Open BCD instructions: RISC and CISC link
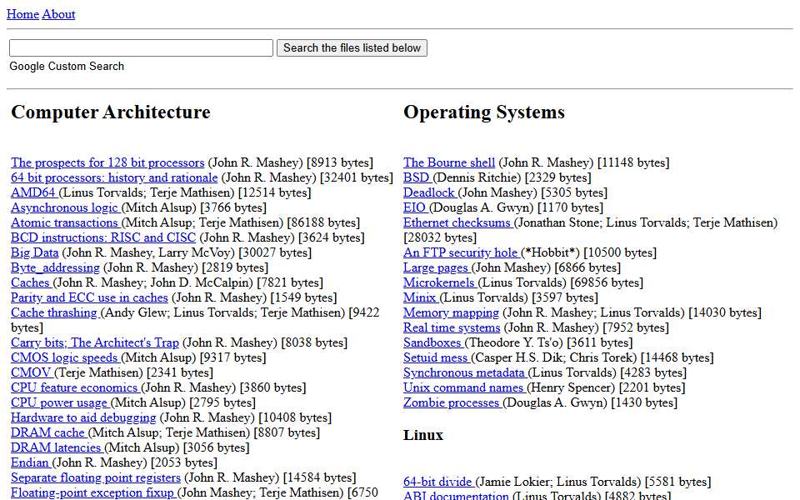The width and height of the screenshot is (800, 500). (103, 237)
